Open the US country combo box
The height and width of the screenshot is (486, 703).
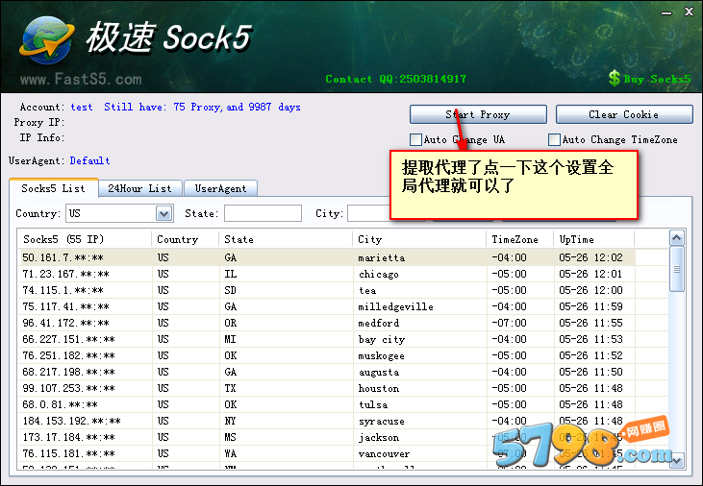pos(119,213)
